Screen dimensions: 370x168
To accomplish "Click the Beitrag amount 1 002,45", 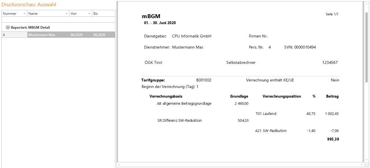I will click(x=332, y=114).
